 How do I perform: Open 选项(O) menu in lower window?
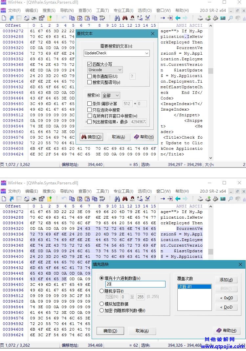[145, 191]
